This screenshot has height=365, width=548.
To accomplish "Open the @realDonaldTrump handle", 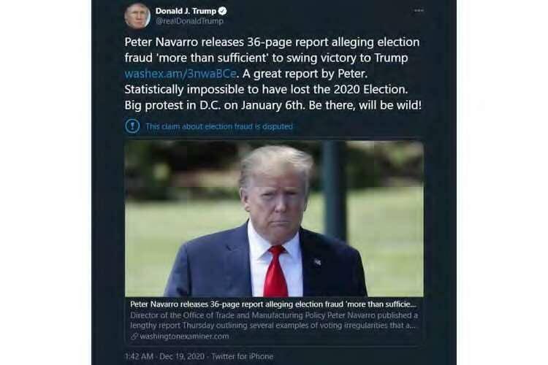I will 189,21.
